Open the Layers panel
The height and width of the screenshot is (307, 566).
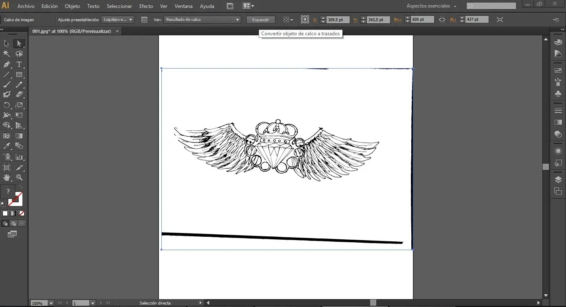(x=558, y=179)
